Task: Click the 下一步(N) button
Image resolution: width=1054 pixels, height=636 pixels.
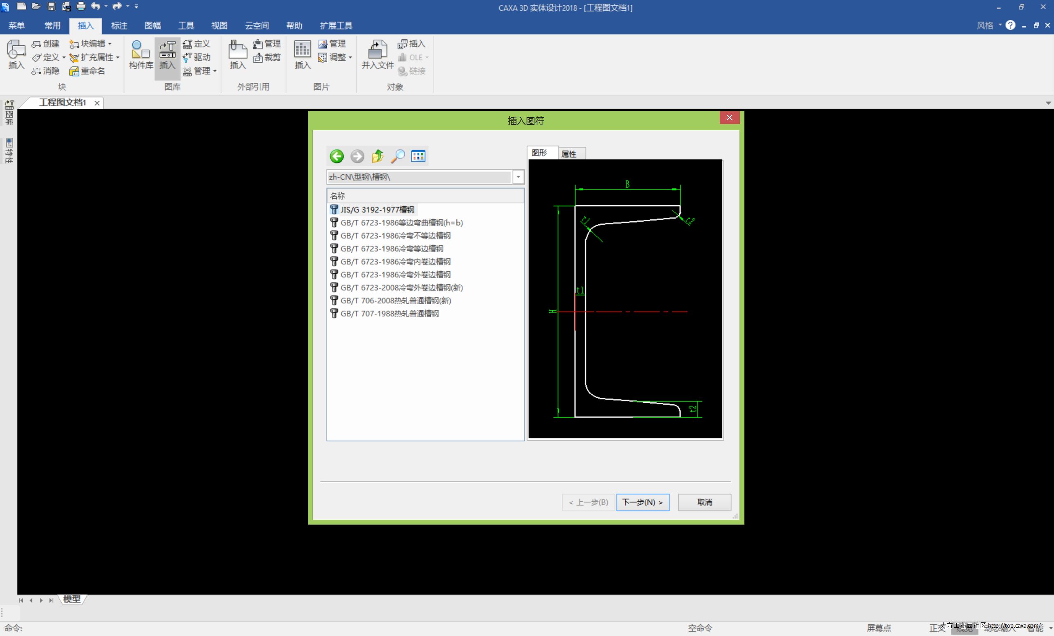Action: [x=643, y=502]
